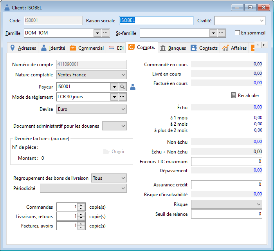Click the Raison sociale field

click(x=156, y=21)
